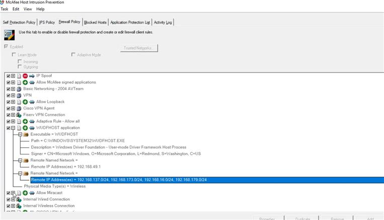The image size is (384, 220).
Task: Click the VPN group globe icon
Action: (19, 95)
